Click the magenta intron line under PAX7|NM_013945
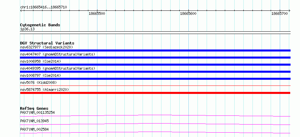The image size is (300, 137). (x=155, y=124)
